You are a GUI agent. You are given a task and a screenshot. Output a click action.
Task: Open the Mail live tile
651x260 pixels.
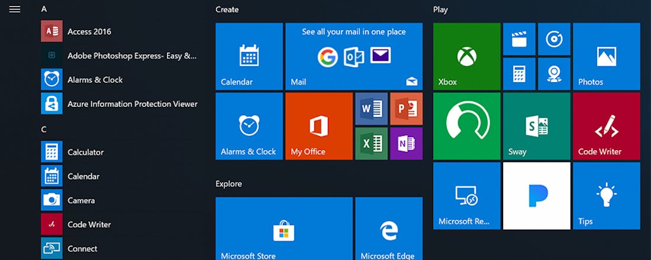click(354, 56)
